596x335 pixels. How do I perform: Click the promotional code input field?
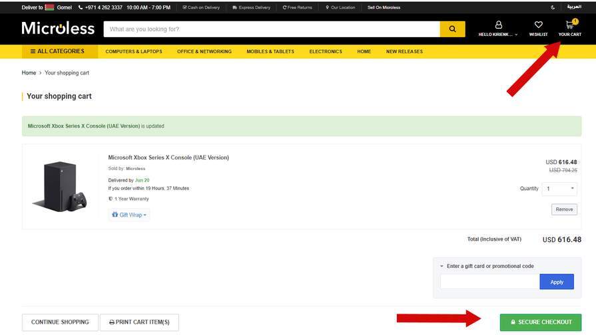point(489,282)
